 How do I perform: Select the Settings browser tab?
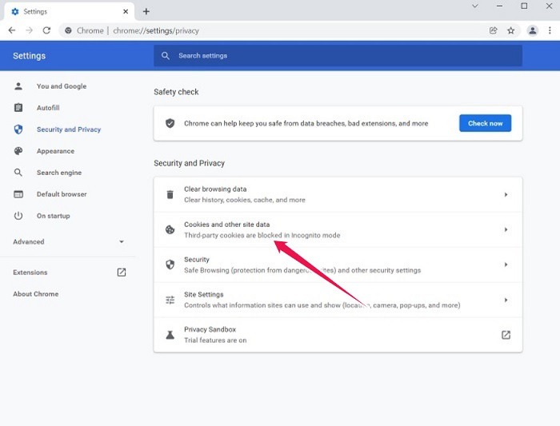(70, 11)
